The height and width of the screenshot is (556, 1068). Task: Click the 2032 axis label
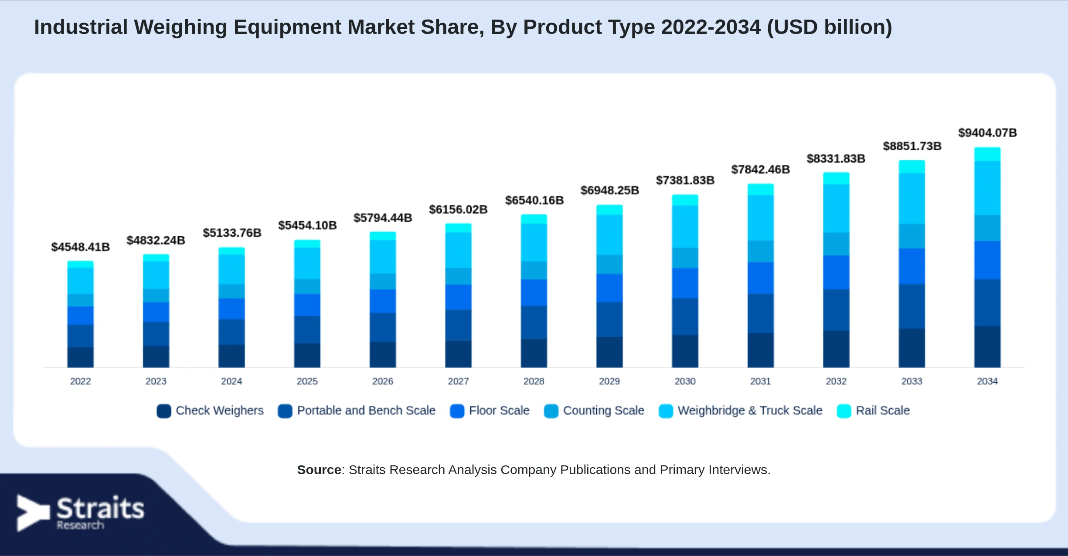[836, 381]
